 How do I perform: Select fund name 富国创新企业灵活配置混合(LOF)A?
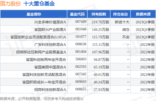click(x=38, y=37)
